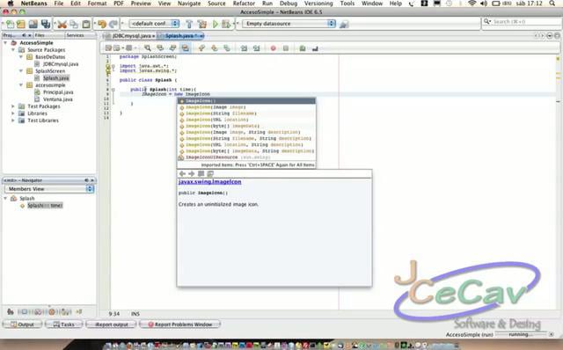This screenshot has height=350, width=563.
Task: Switch to the JDBCmysql.java editor tab
Action: (131, 36)
